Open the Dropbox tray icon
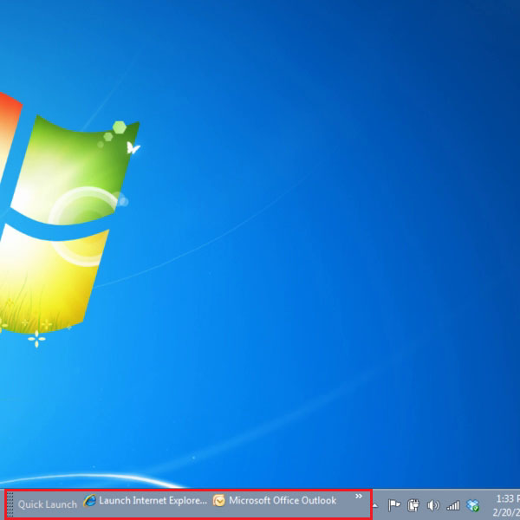 (472, 505)
